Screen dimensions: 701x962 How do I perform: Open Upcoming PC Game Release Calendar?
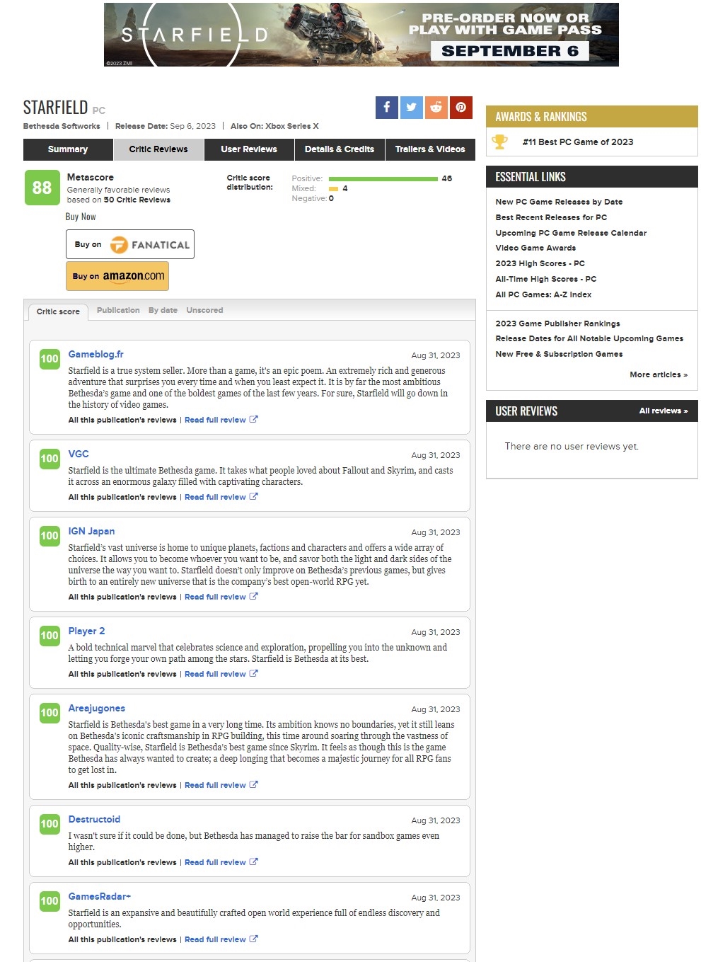(571, 233)
